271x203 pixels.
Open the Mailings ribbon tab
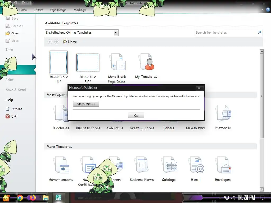click(x=80, y=10)
